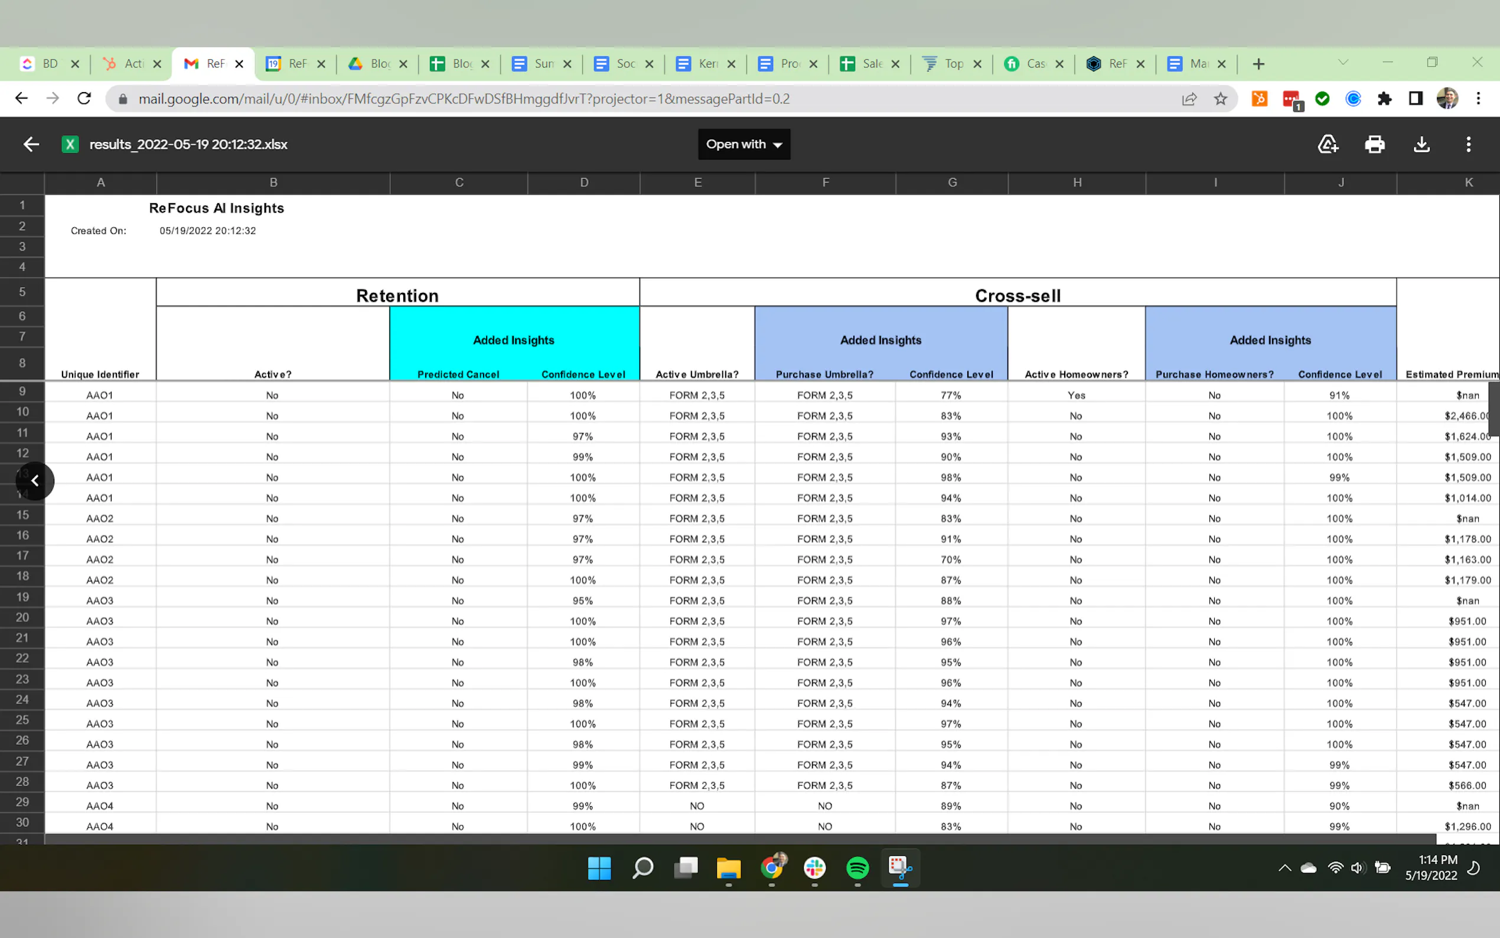
Task: Expand the Open with dropdown
Action: coord(744,145)
